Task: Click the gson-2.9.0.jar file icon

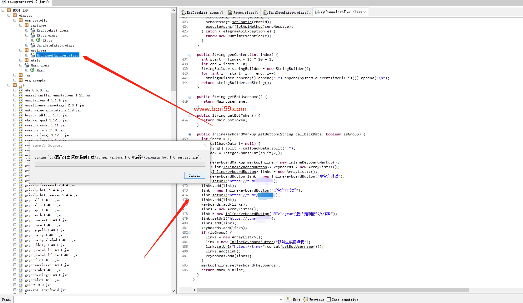Action: click(21, 285)
